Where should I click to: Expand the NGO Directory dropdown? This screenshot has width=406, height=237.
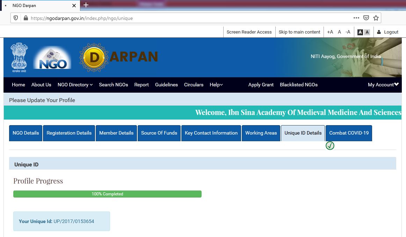point(75,85)
